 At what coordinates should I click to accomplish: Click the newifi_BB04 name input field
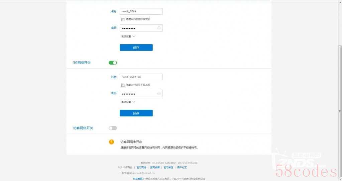141,11
